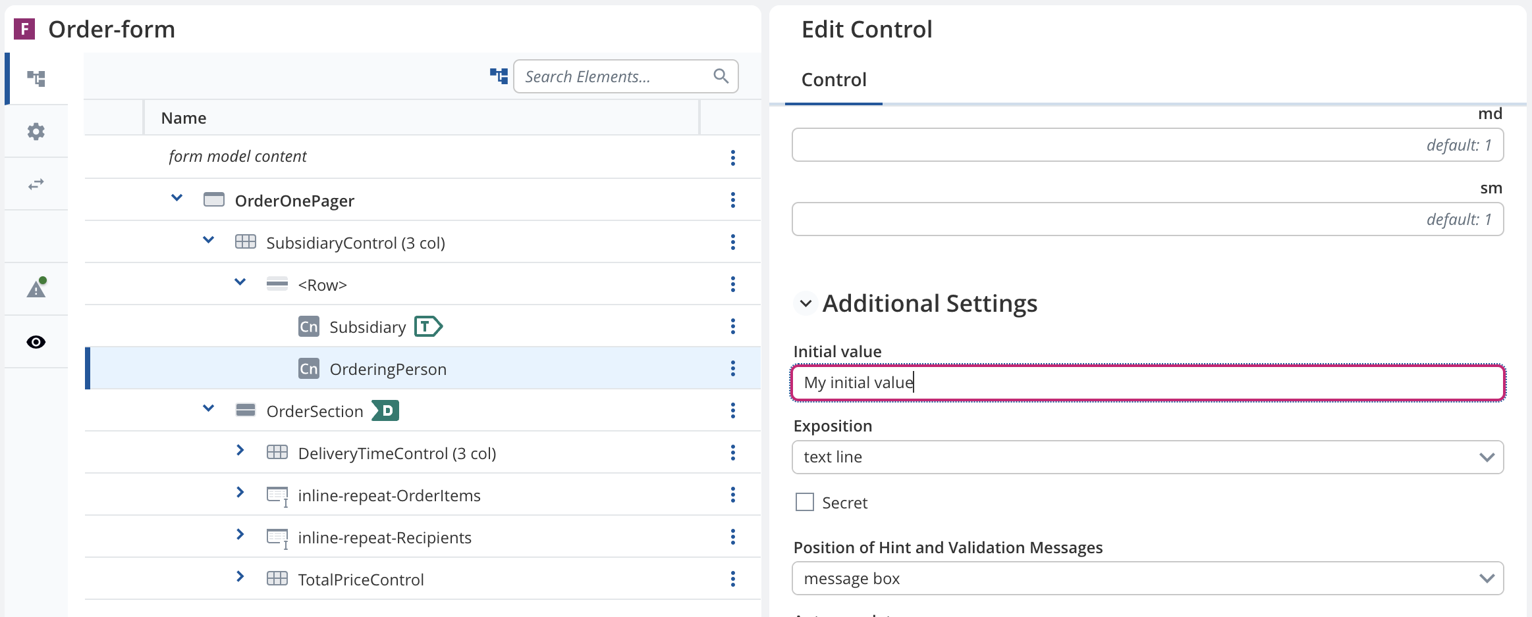The height and width of the screenshot is (617, 1532).
Task: Select the Subsidiary label
Action: pos(368,327)
